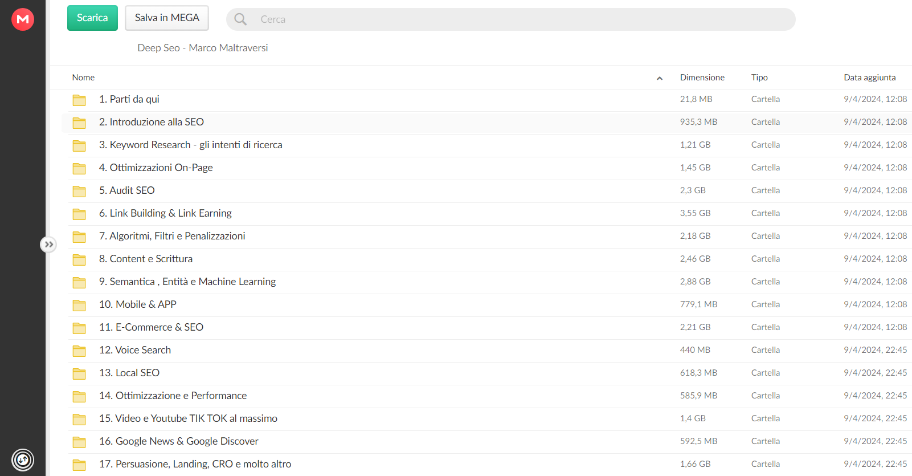The width and height of the screenshot is (912, 476).
Task: Open '15. Video e Youtube TIK TOK al massimo'
Action: tap(189, 418)
